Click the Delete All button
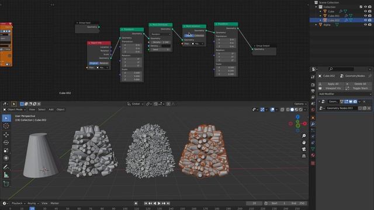 coord(358,84)
